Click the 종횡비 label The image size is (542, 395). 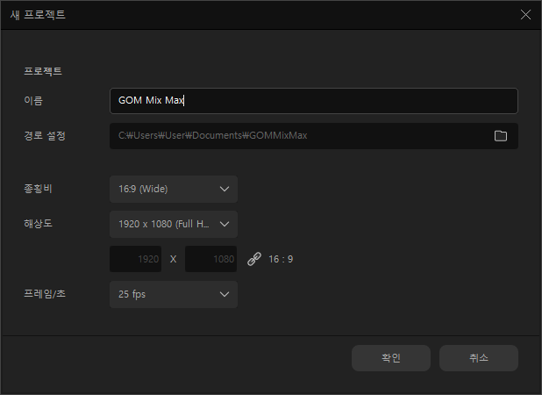(x=39, y=189)
